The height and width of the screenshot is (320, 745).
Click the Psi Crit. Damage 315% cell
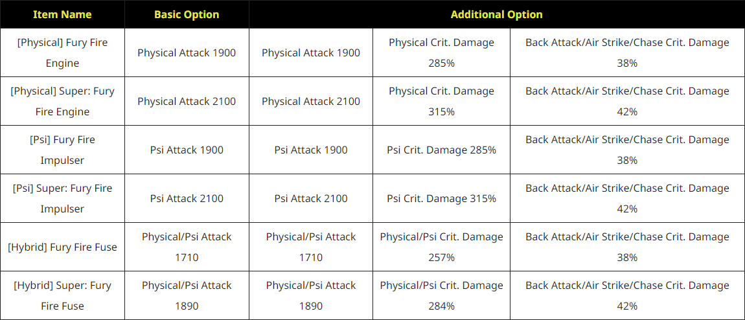point(441,198)
